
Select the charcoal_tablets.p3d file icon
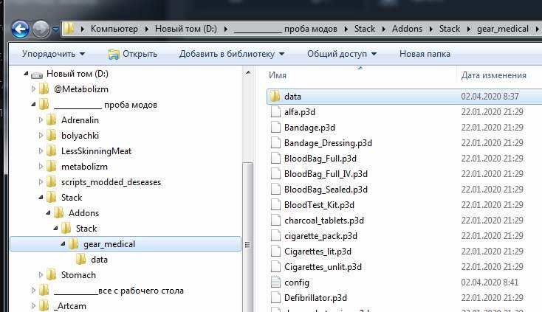(x=275, y=221)
